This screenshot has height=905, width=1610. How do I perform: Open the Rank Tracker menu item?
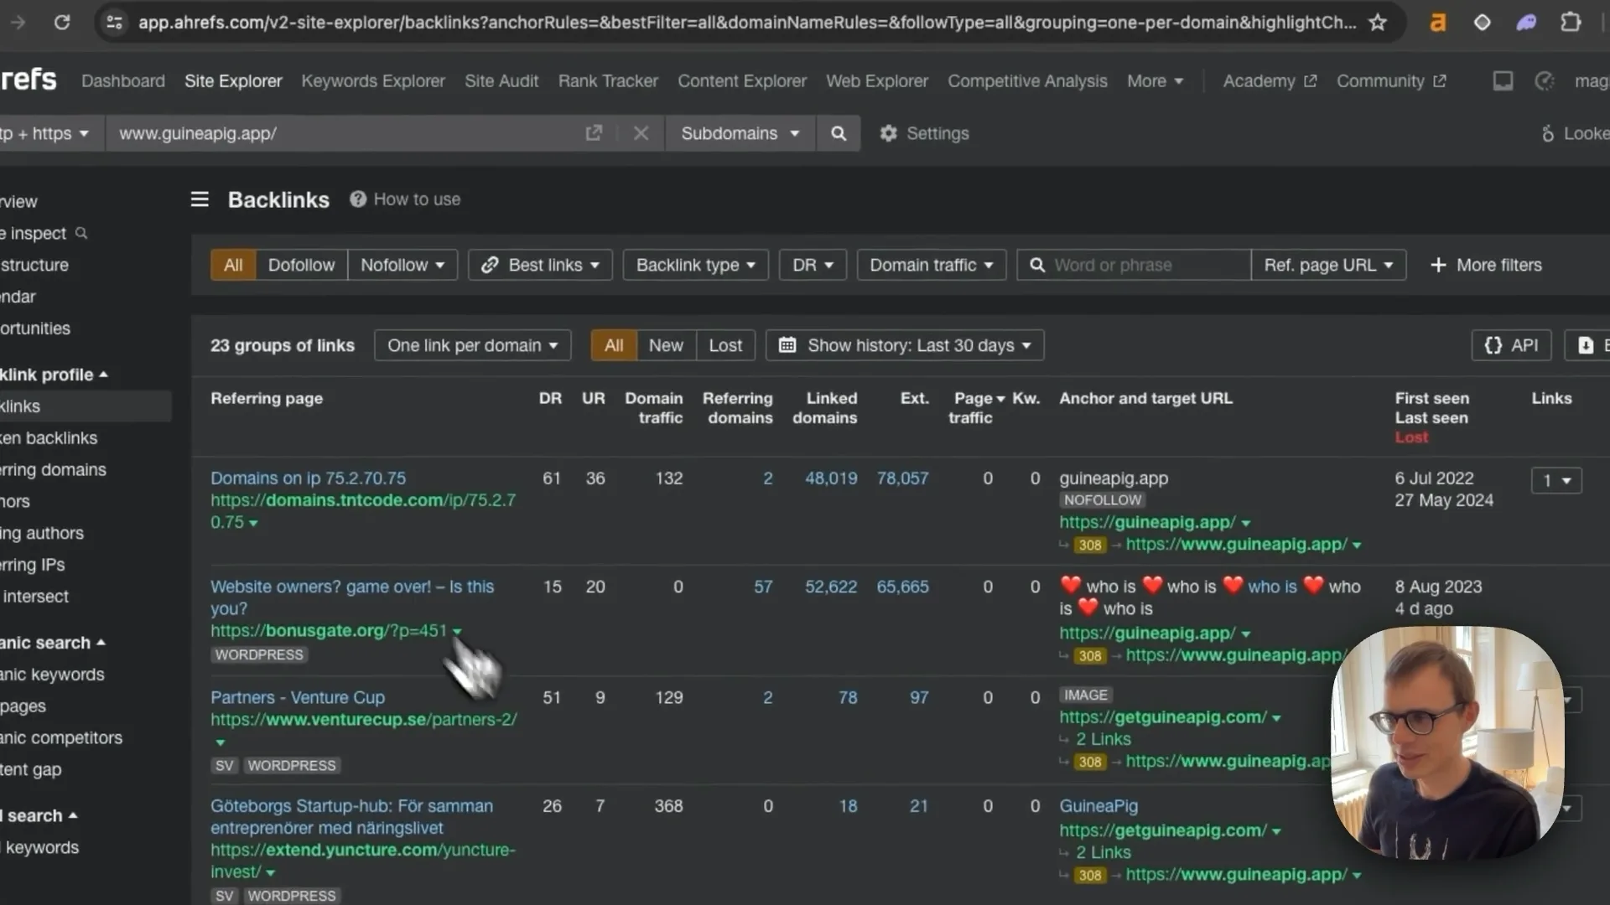[608, 81]
